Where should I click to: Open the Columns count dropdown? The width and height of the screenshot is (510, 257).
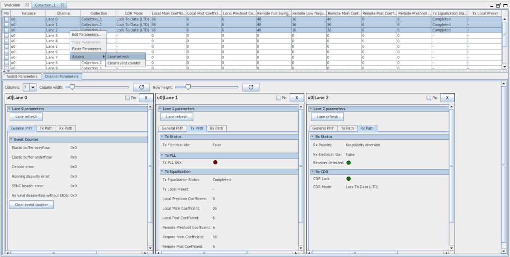(x=33, y=87)
